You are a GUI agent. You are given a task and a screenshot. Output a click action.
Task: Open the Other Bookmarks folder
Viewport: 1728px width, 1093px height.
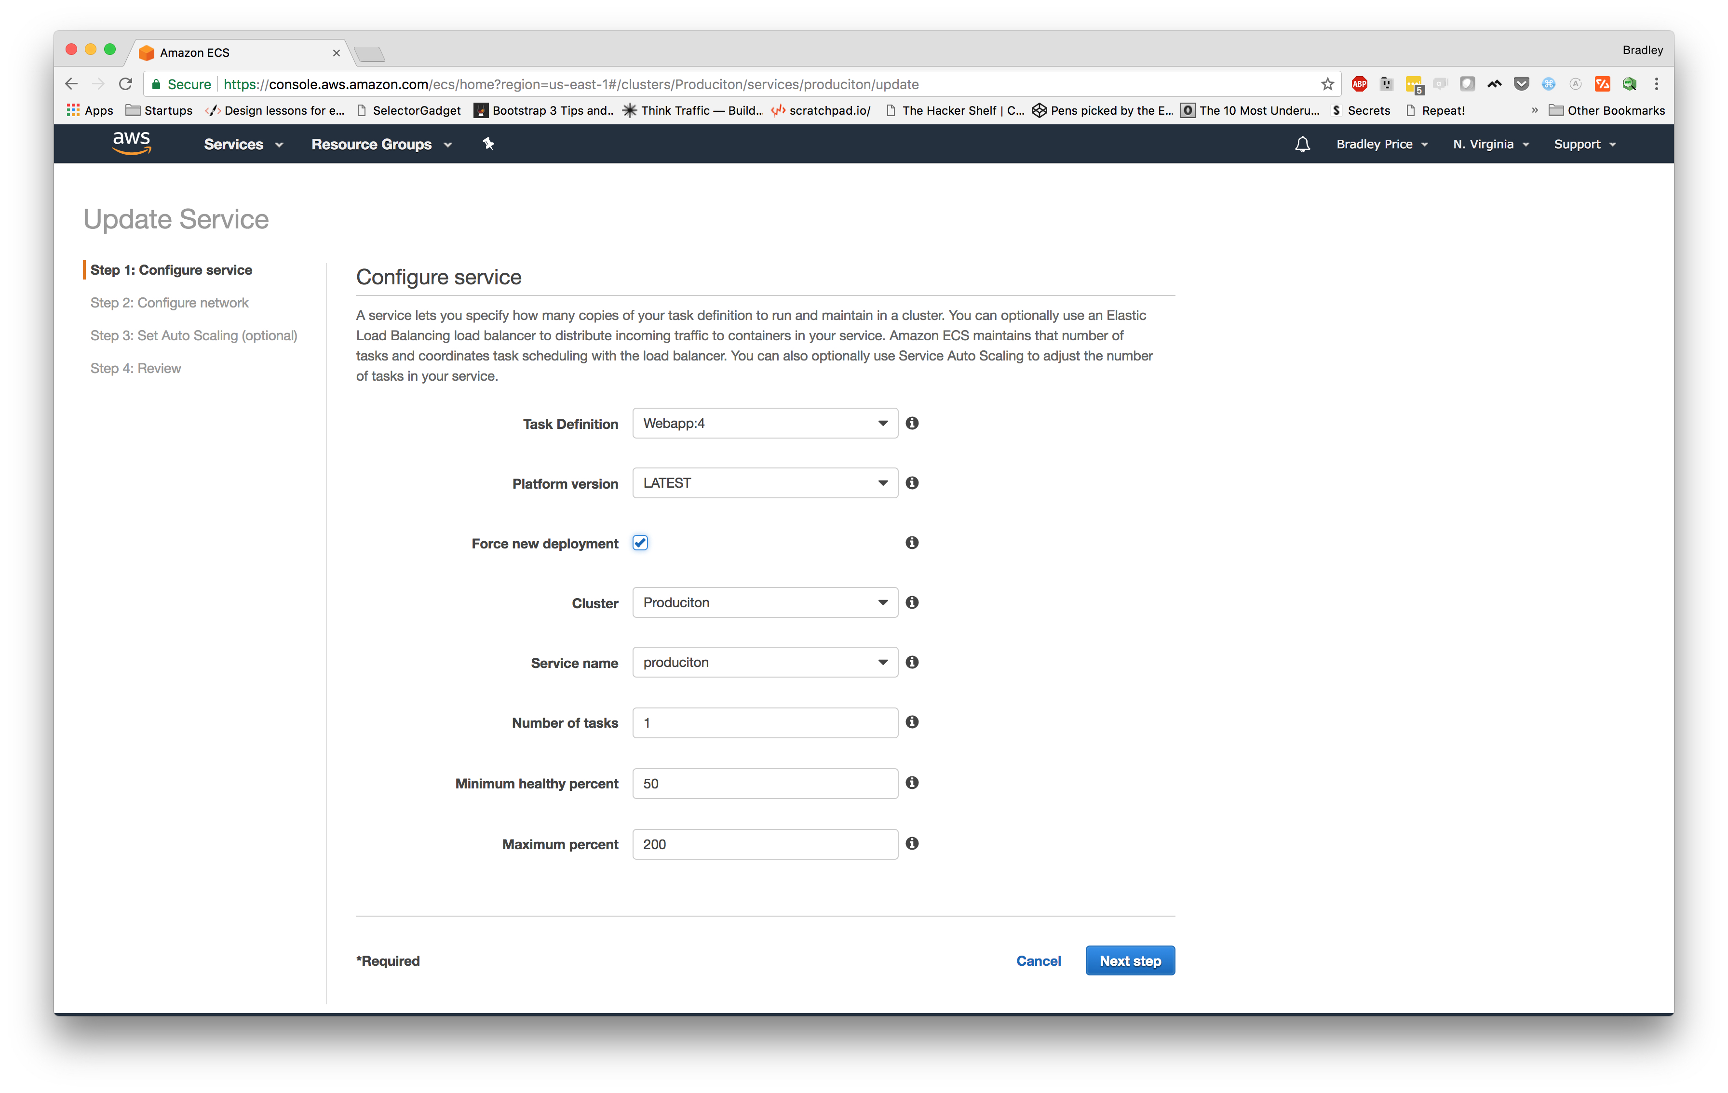(1606, 110)
